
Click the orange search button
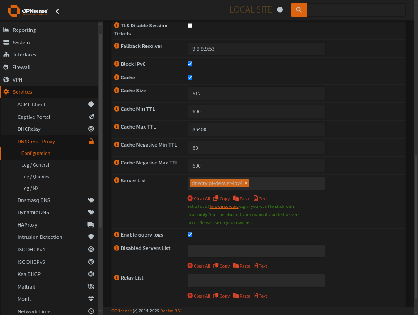click(299, 10)
